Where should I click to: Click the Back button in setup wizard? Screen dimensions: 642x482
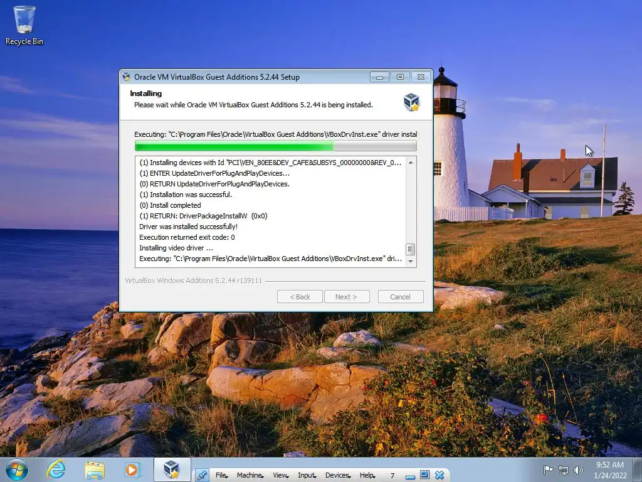(300, 297)
